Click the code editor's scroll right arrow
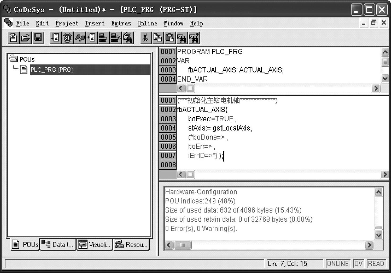The image size is (391, 273). point(385,174)
